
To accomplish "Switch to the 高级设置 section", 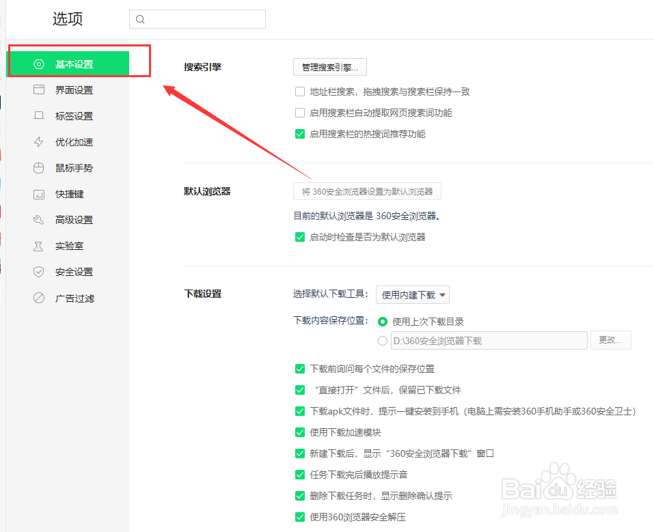I will coord(40,219).
